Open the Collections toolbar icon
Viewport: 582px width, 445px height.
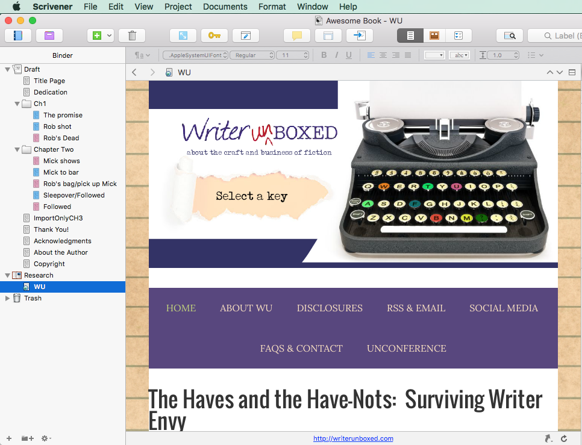coord(49,36)
